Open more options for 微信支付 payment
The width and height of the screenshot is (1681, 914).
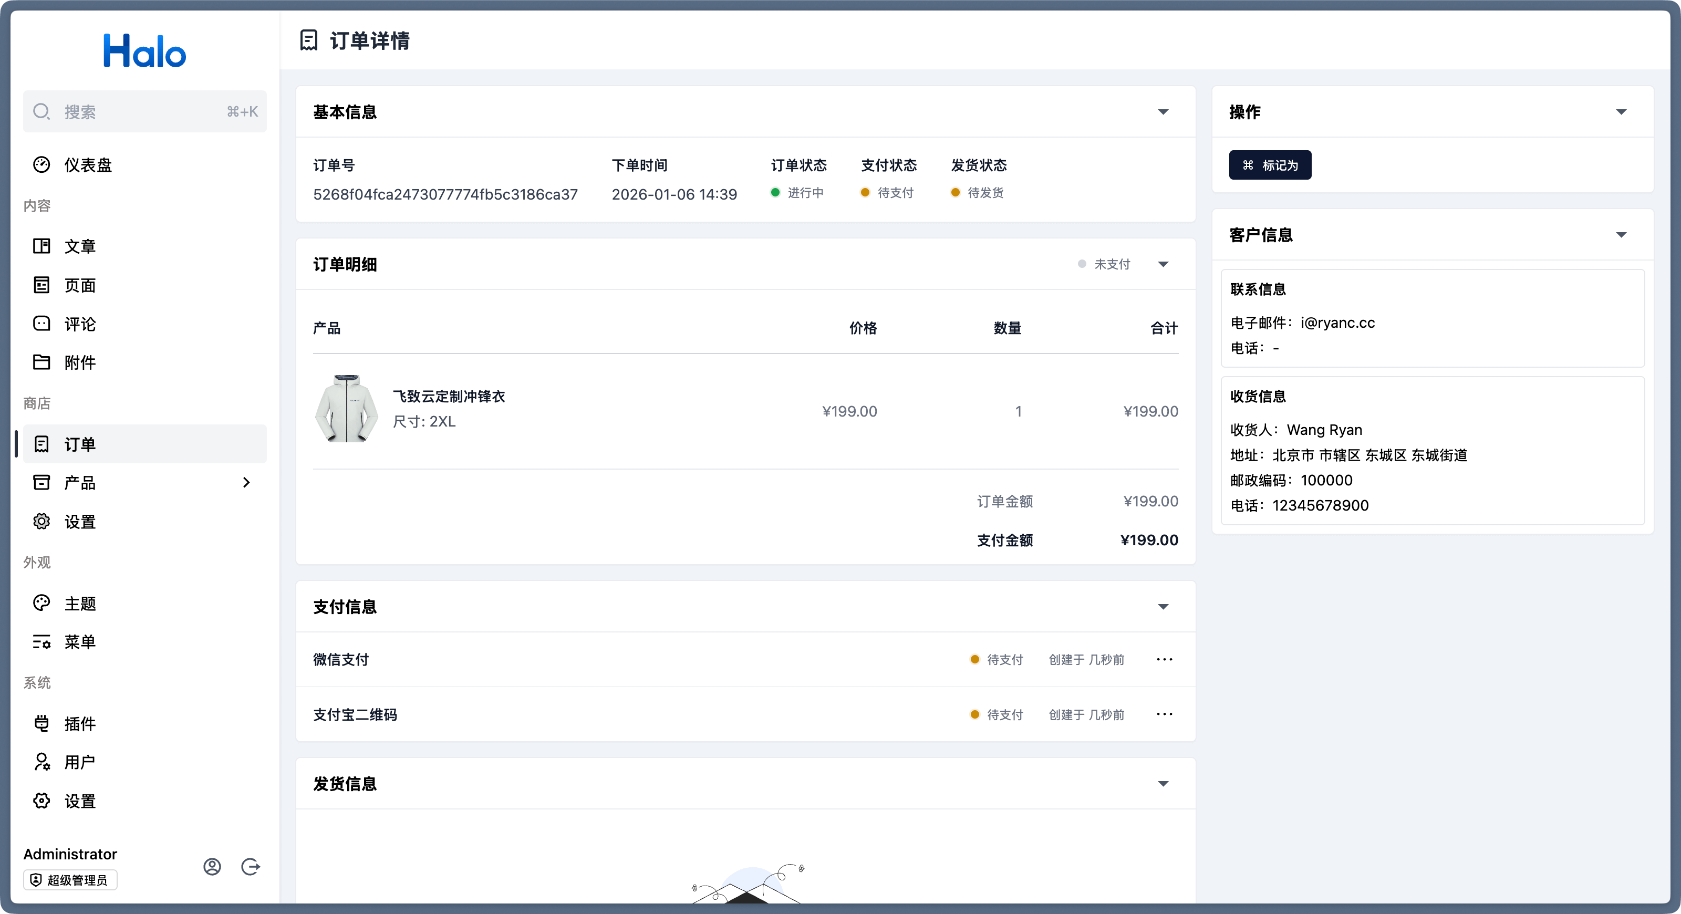1164,659
